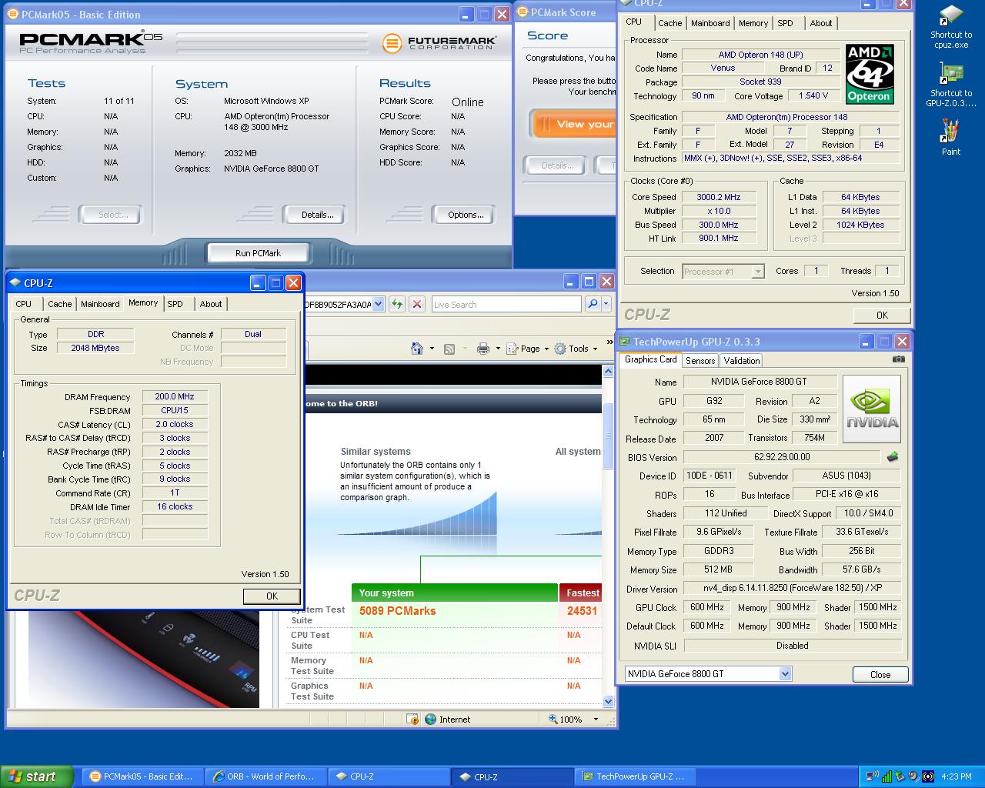Open About tab in right CPU-Z window

tap(821, 23)
